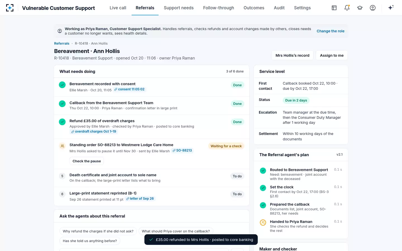Screen dimensions: 402x251
Task: Click green check beside Bereavement recorded
Action: click(62, 85)
